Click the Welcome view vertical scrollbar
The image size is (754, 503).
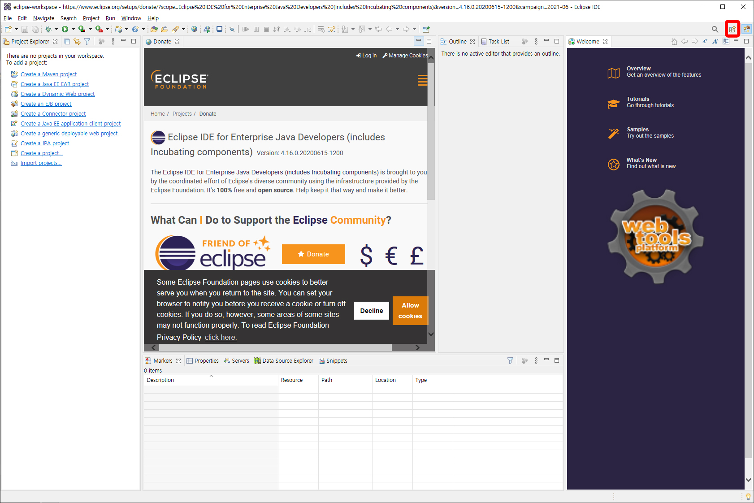(x=748, y=260)
